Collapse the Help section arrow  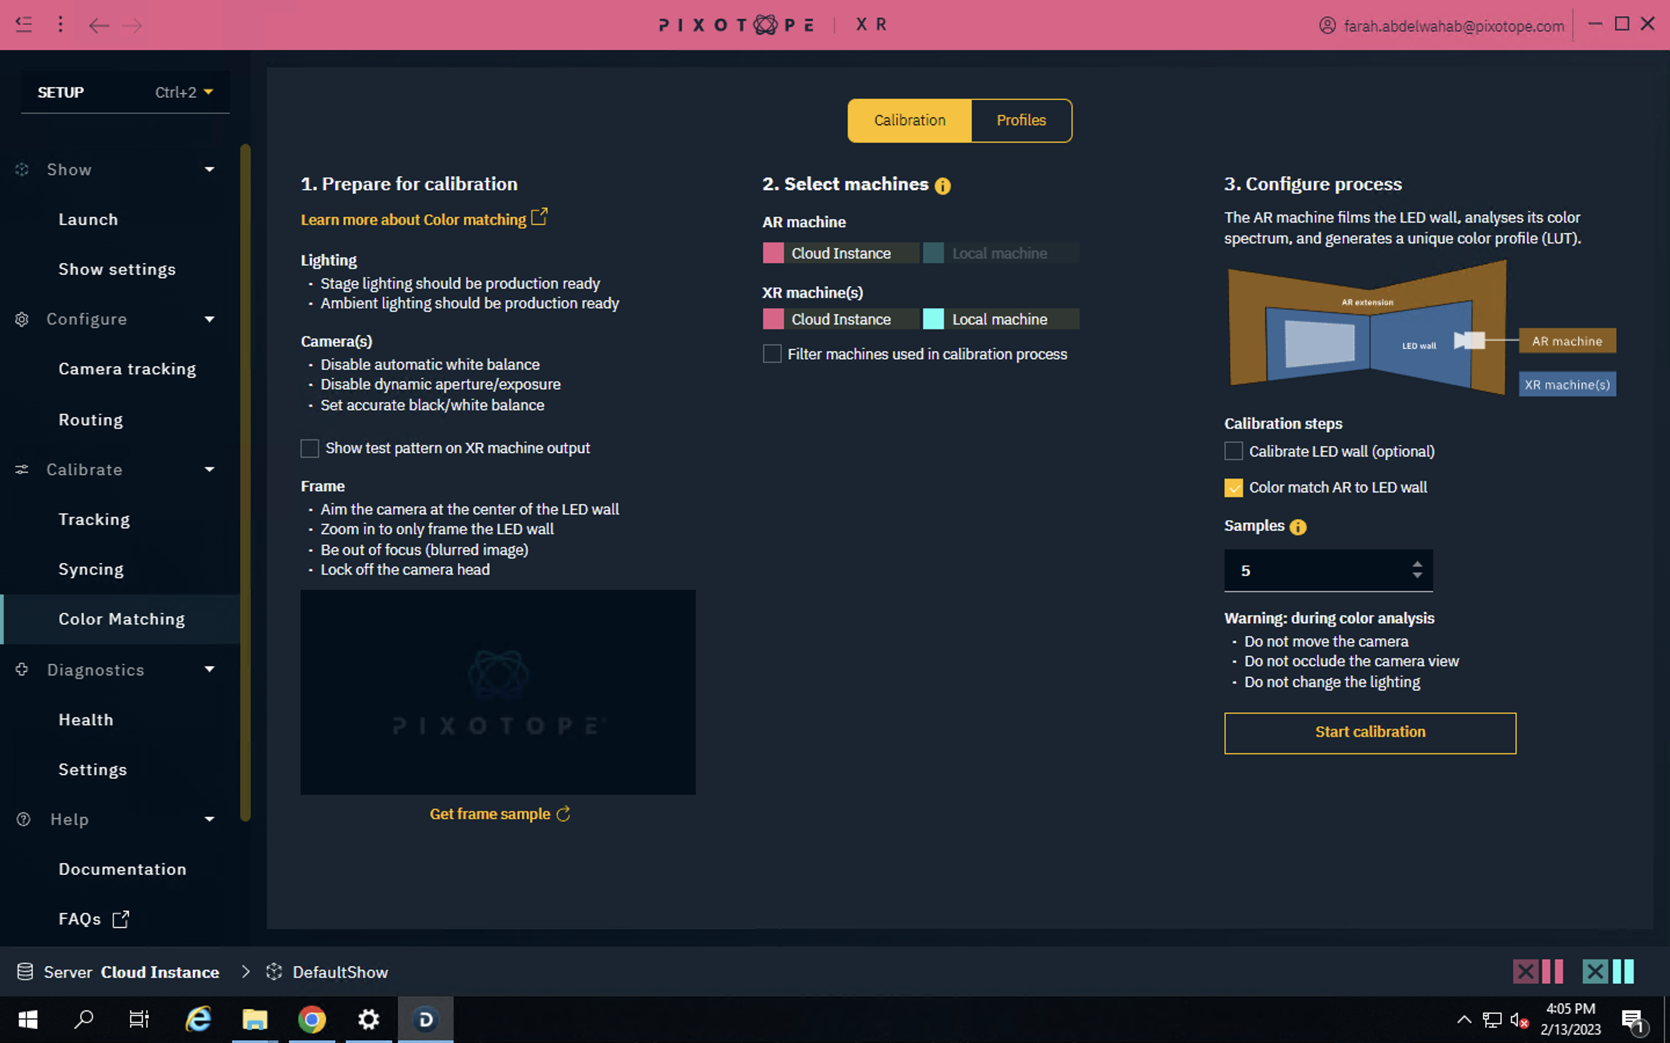pyautogui.click(x=209, y=819)
